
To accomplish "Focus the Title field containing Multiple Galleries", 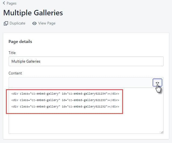I will click(x=86, y=61).
